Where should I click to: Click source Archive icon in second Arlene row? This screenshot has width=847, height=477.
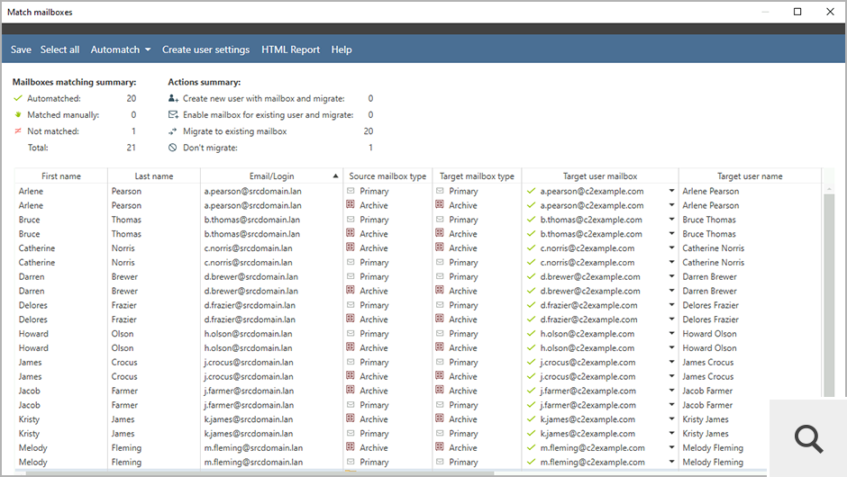tap(351, 204)
